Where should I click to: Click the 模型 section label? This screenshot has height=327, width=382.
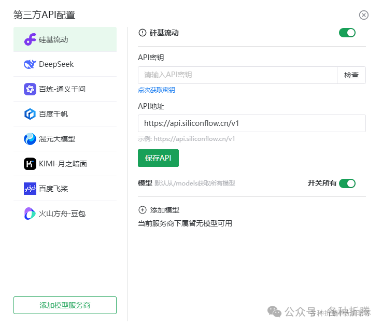[x=145, y=183]
